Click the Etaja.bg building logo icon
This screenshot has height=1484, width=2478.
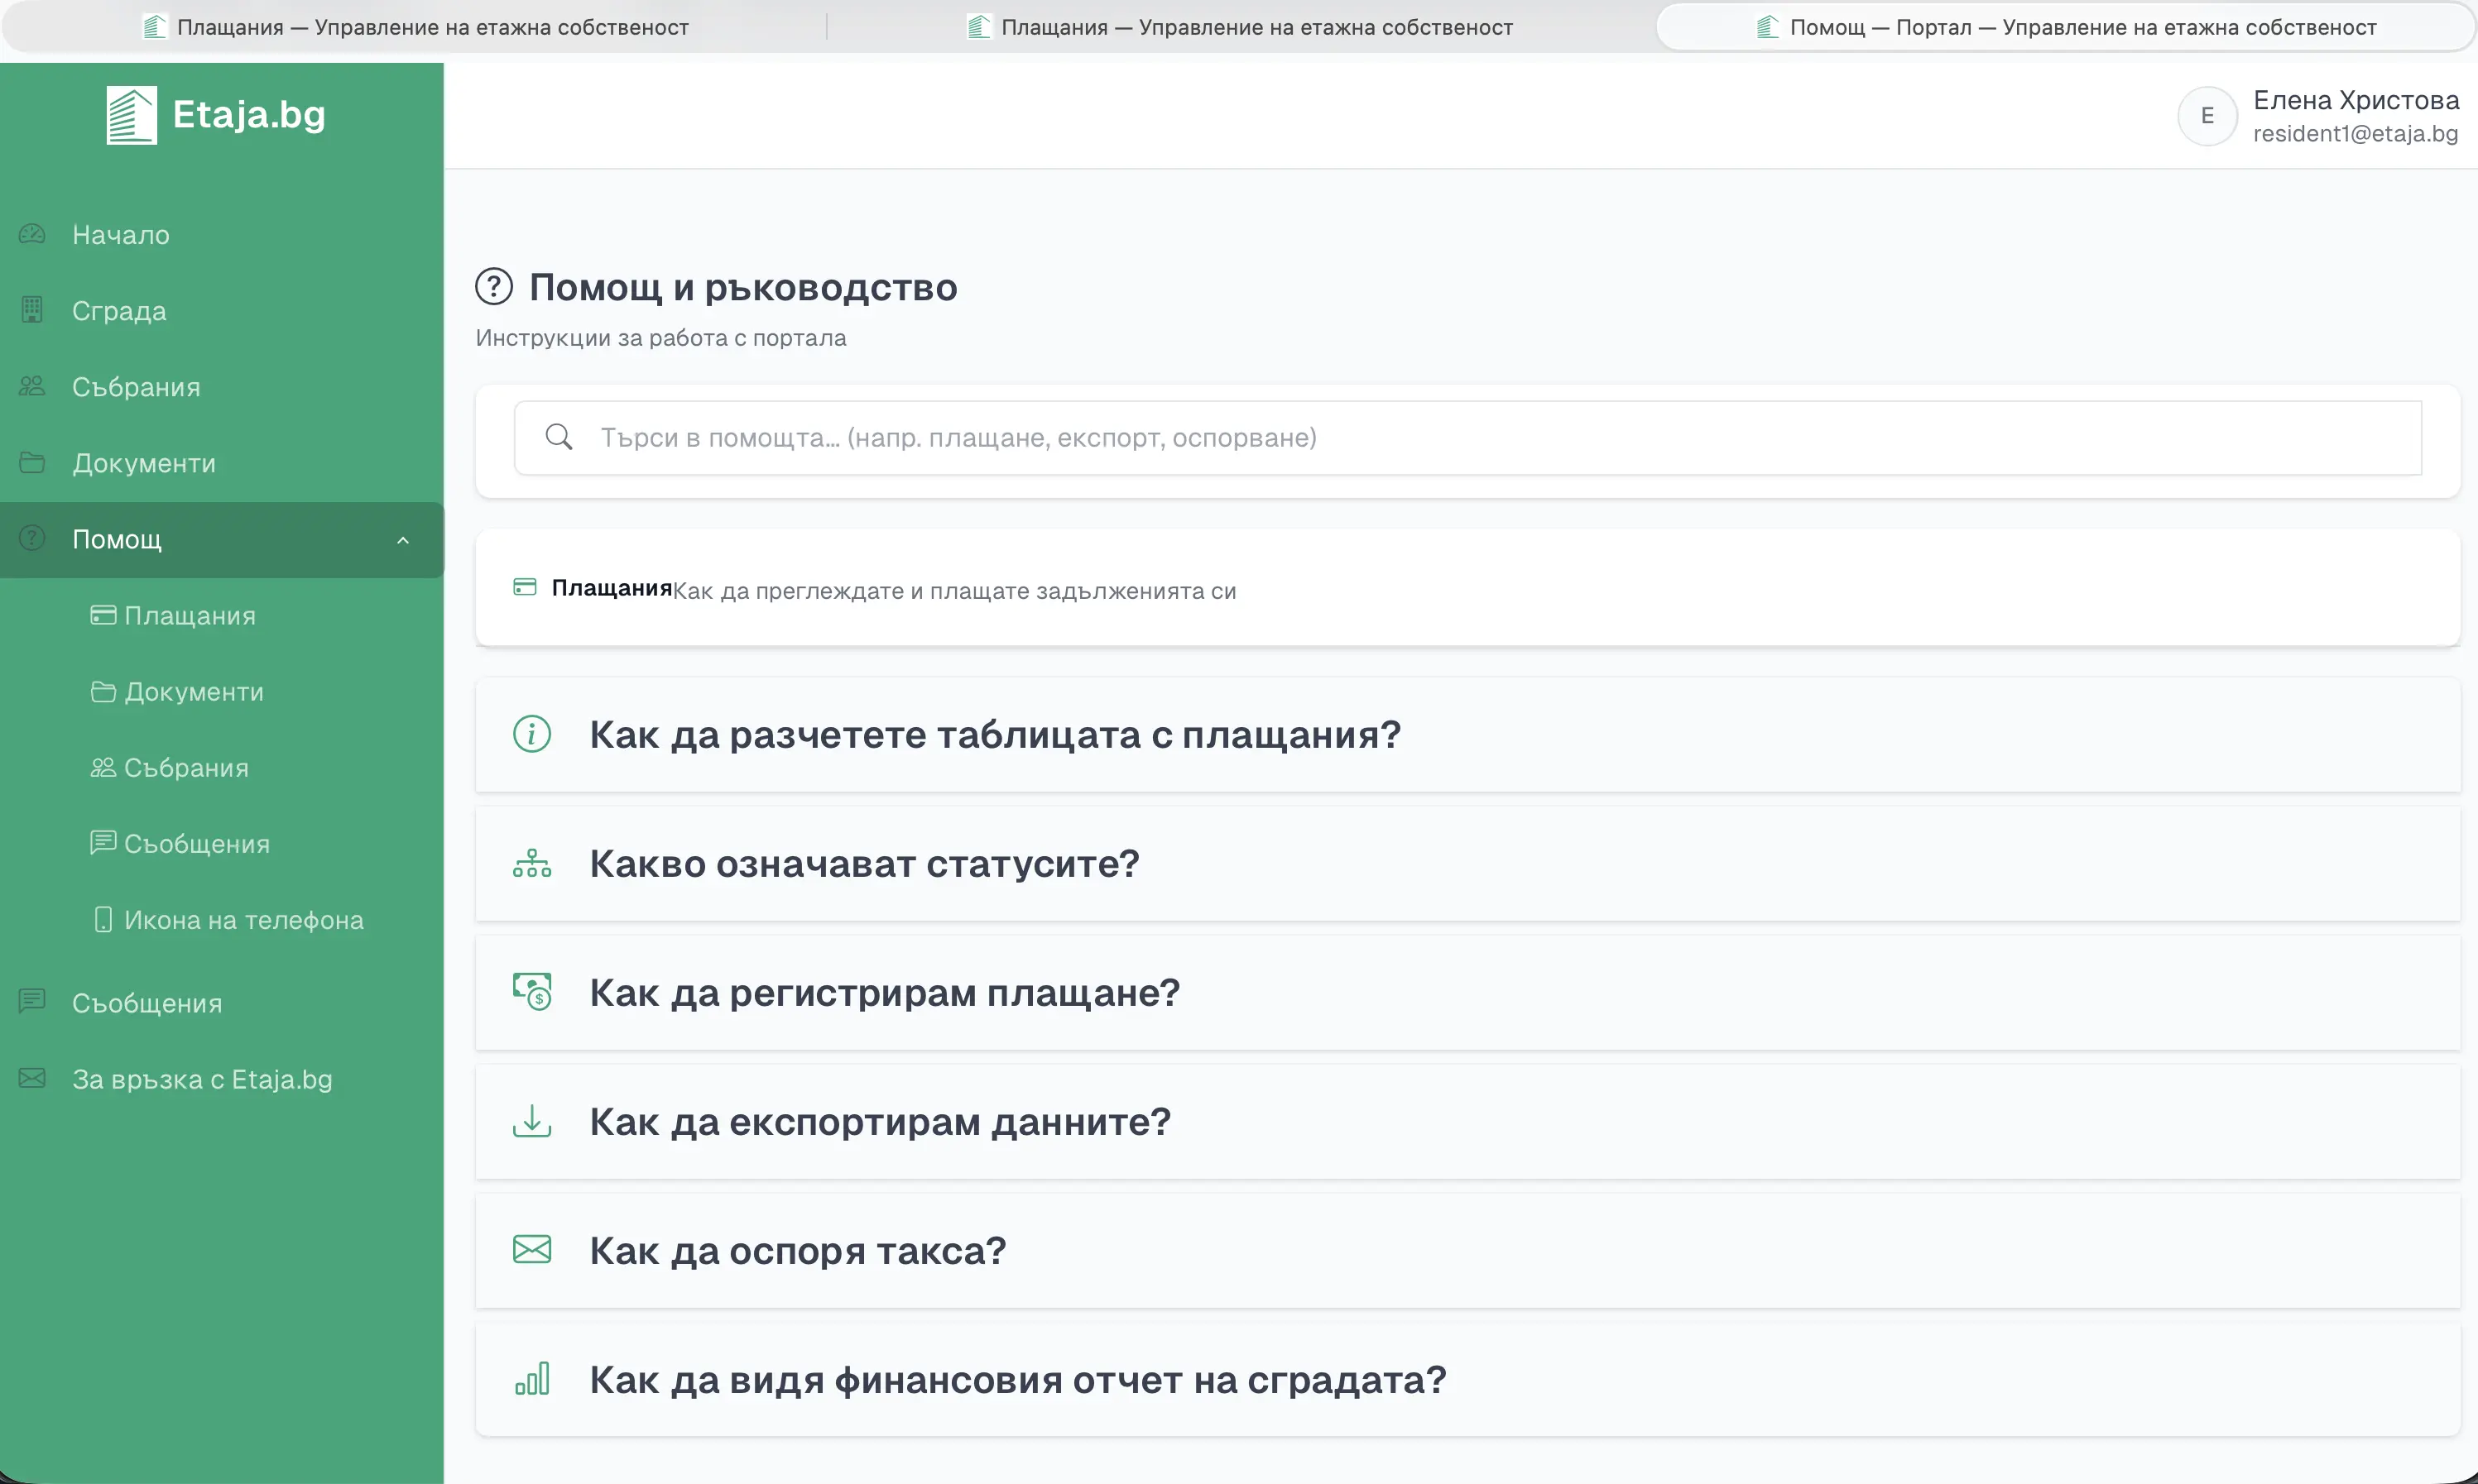[132, 115]
